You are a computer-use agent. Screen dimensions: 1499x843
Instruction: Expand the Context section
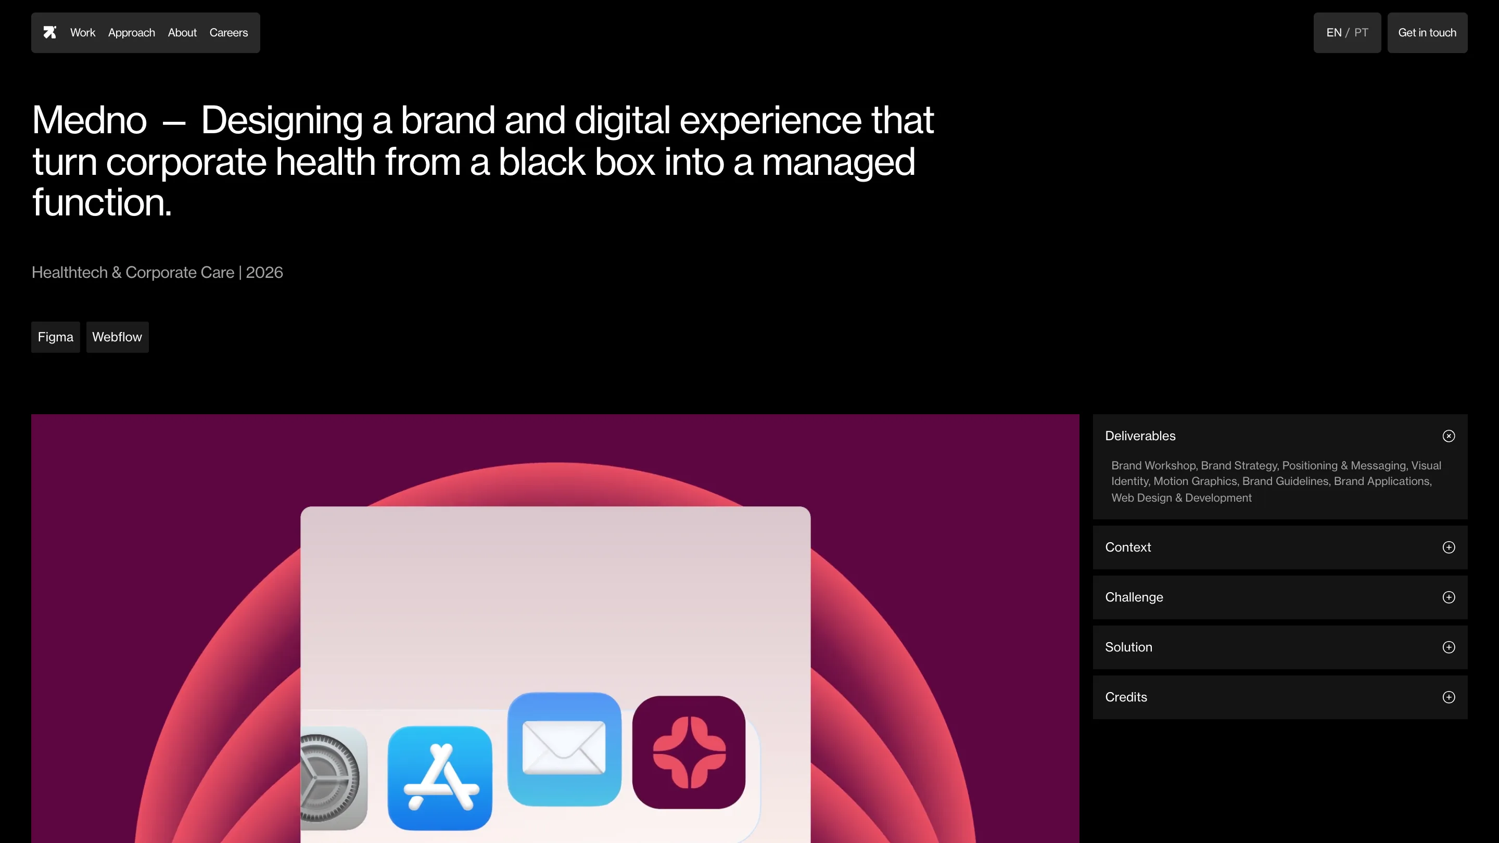(1280, 547)
